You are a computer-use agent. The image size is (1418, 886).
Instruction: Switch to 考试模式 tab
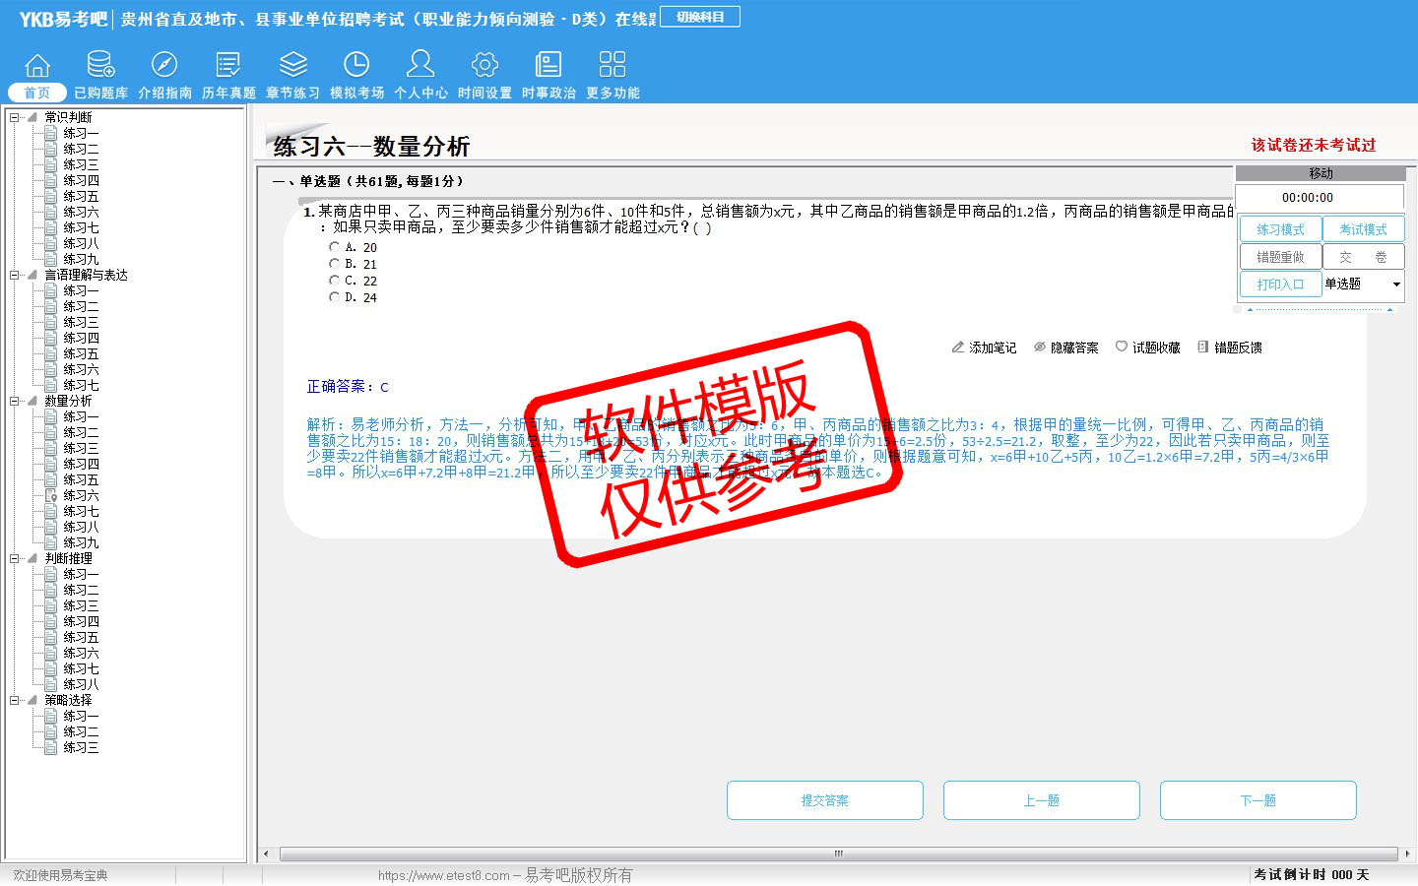pos(1363,229)
